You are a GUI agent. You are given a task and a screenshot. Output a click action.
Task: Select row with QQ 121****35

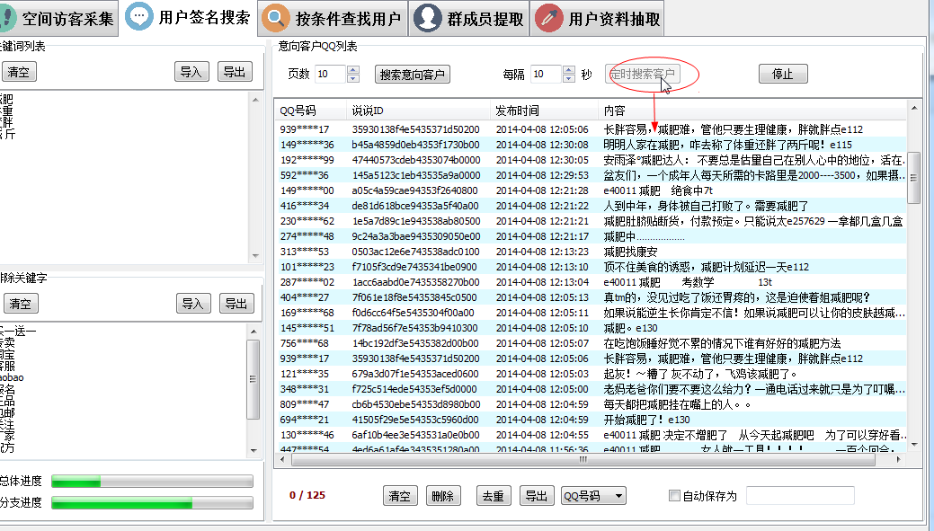coord(592,374)
